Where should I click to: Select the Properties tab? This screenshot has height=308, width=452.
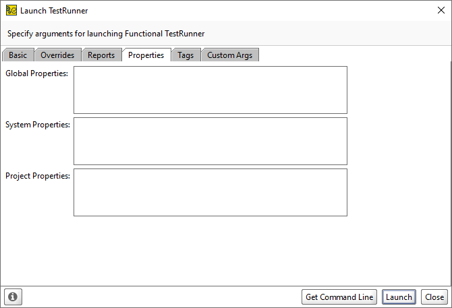tap(146, 55)
